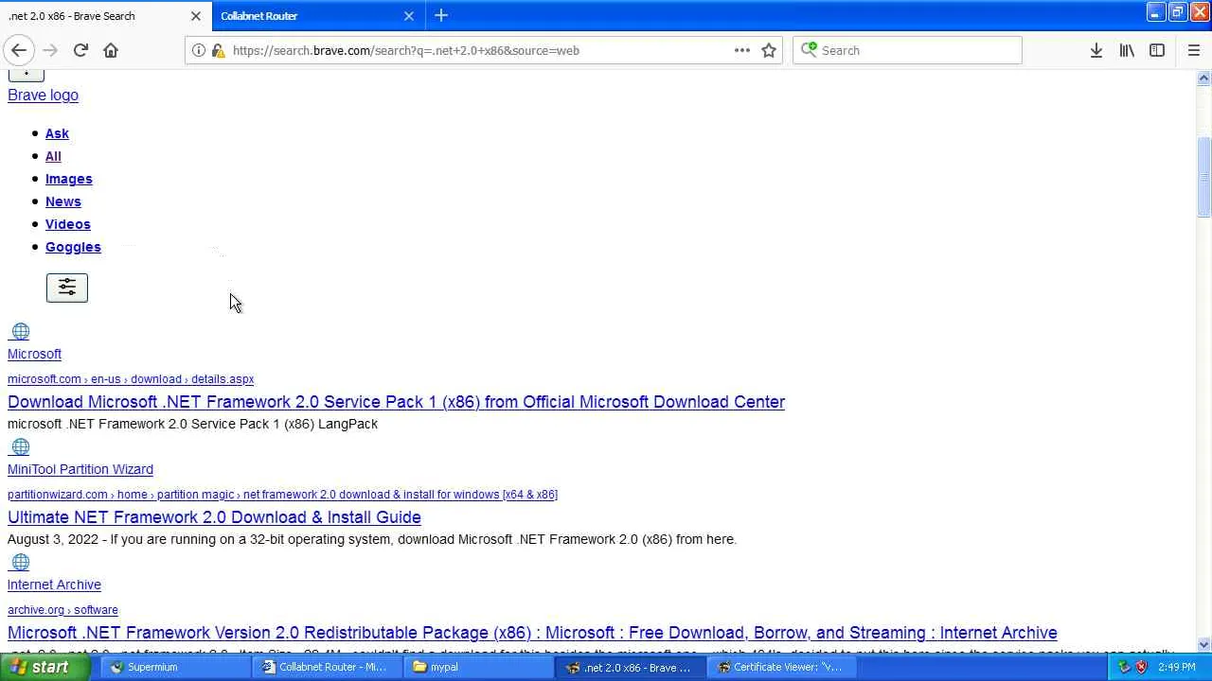Click the red shield security tray icon
Image resolution: width=1212 pixels, height=681 pixels.
[x=1141, y=667]
